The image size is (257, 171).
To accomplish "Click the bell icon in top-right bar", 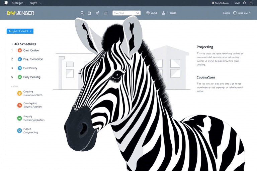I will pyautogui.click(x=251, y=3).
